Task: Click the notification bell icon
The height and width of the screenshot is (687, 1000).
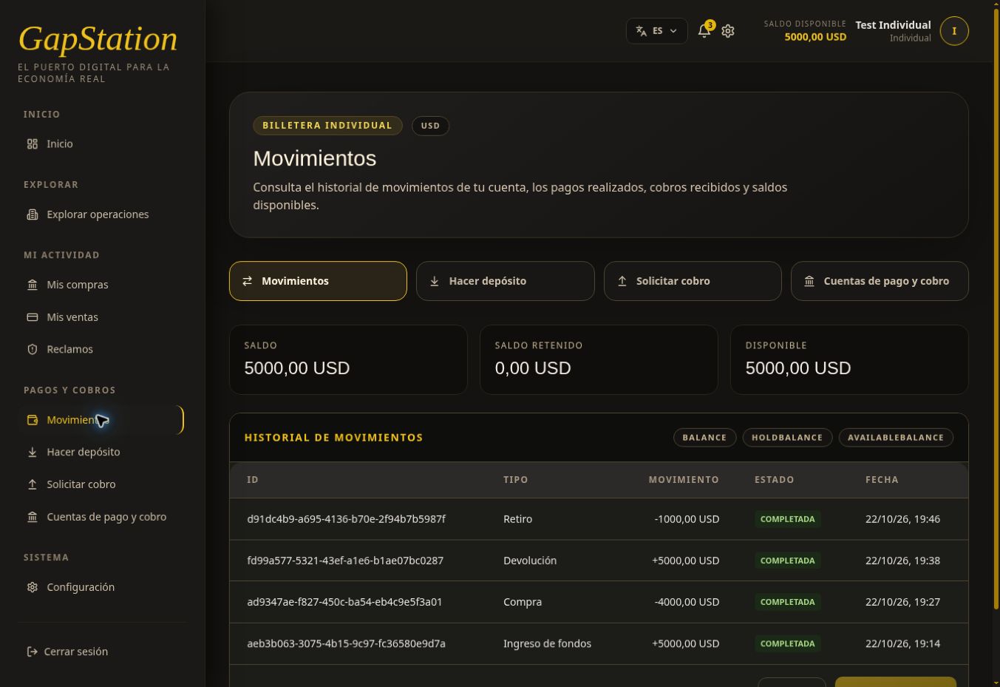Action: pos(704,31)
